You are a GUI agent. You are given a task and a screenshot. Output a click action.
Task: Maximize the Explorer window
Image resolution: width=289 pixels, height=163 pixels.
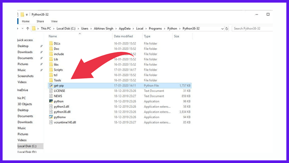point(268,15)
